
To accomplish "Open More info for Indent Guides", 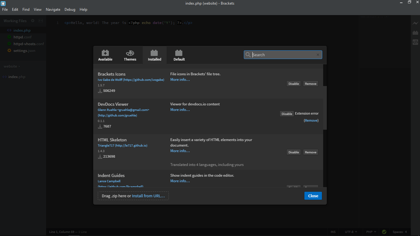I will click(x=180, y=181).
